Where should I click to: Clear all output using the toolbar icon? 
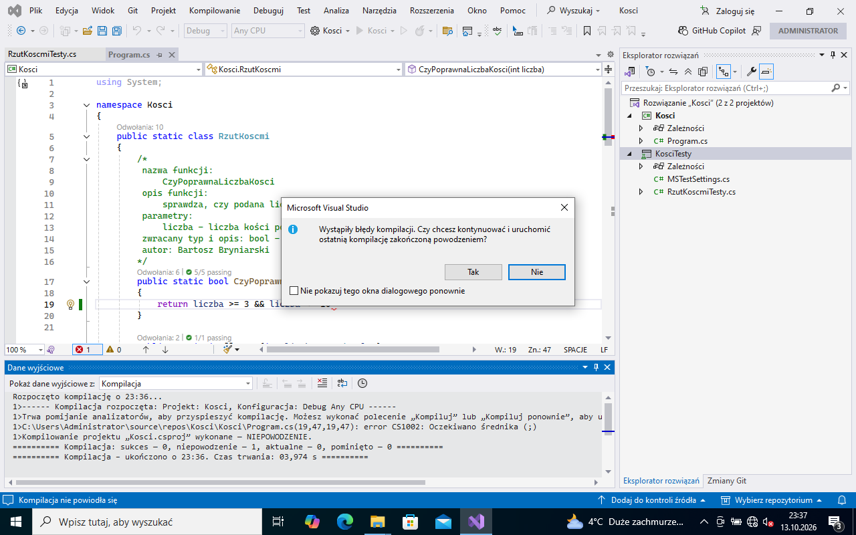tap(322, 383)
